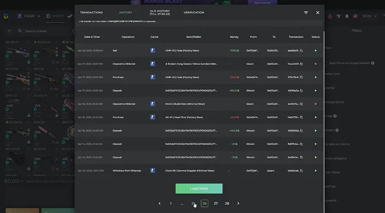
Task: Click CS:GO game icon in Glock-18 Withdraw row
Action: [x=152, y=170]
